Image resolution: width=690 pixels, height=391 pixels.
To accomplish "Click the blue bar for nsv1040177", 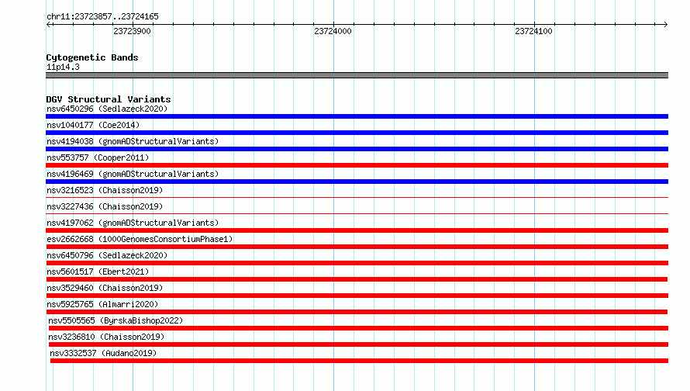I will pyautogui.click(x=357, y=133).
